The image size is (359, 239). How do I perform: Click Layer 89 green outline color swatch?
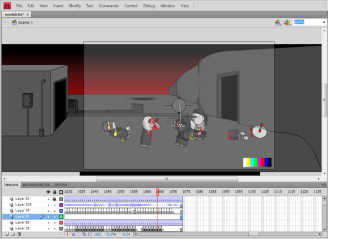tap(61, 217)
